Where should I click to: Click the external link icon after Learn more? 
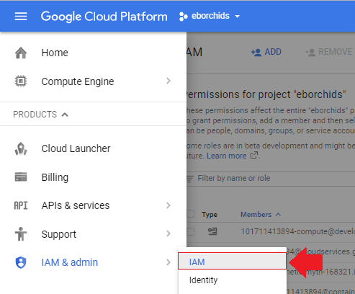[254, 155]
